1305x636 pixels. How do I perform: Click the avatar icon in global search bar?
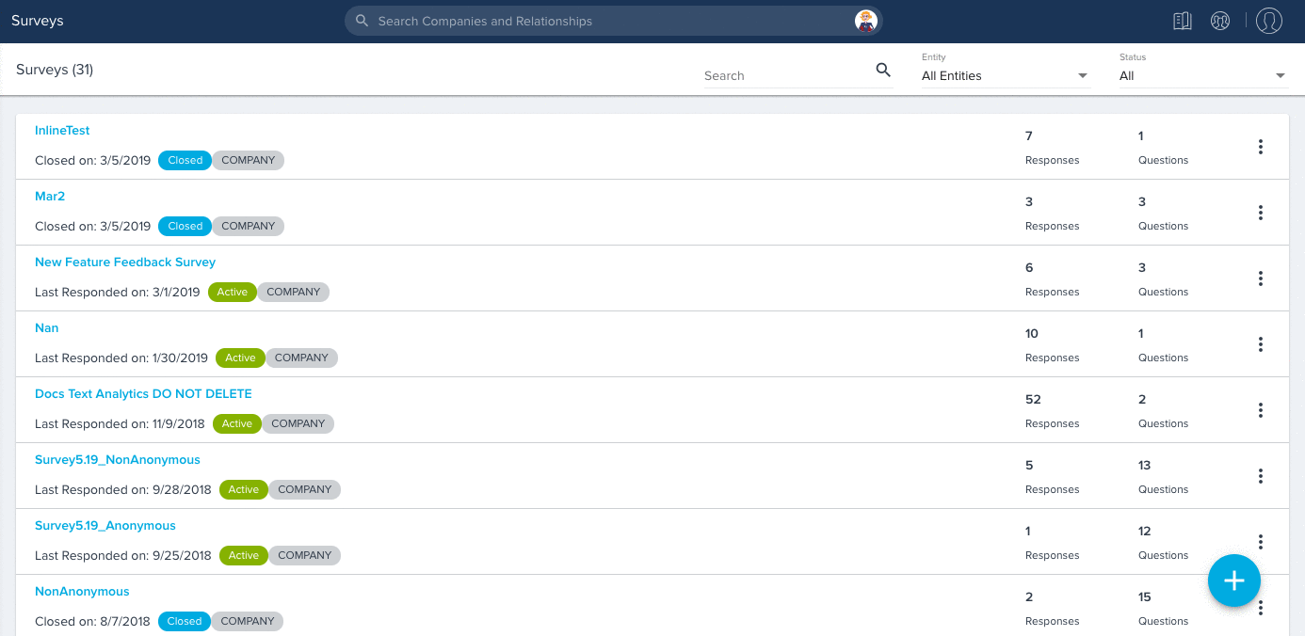coord(866,21)
